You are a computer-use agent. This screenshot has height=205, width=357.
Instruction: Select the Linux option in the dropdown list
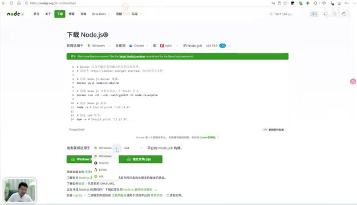point(105,170)
